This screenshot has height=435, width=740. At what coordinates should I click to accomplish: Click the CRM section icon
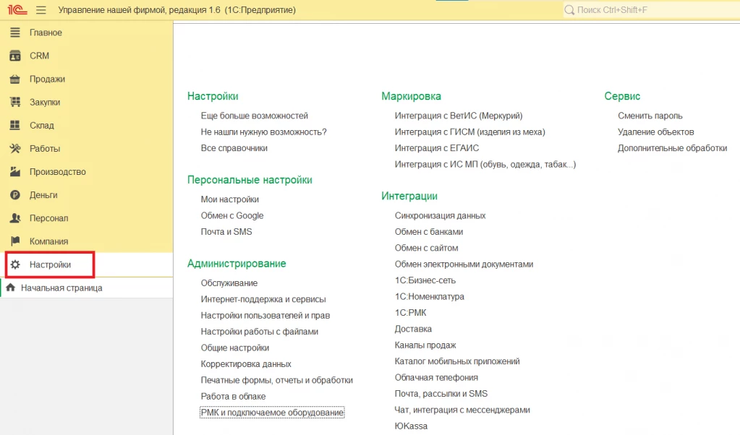pyautogui.click(x=15, y=56)
